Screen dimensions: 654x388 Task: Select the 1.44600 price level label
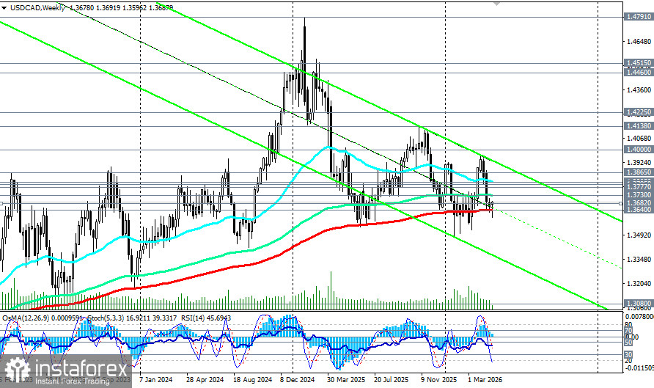pyautogui.click(x=638, y=72)
